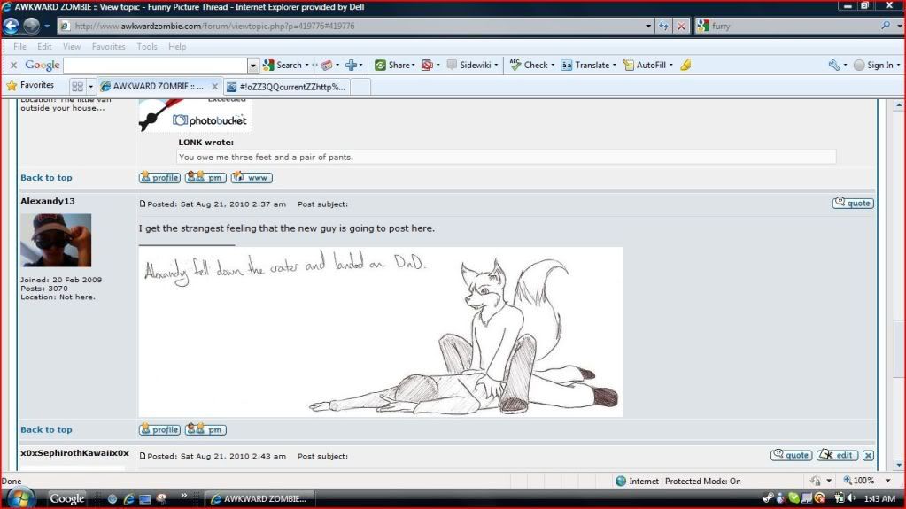Expand the Google search box history dropdown
This screenshot has width=906, height=509.
pos(252,65)
